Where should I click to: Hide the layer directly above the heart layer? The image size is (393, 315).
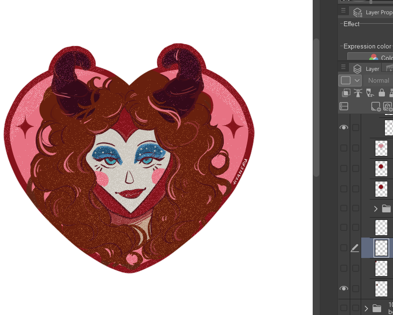click(x=344, y=127)
